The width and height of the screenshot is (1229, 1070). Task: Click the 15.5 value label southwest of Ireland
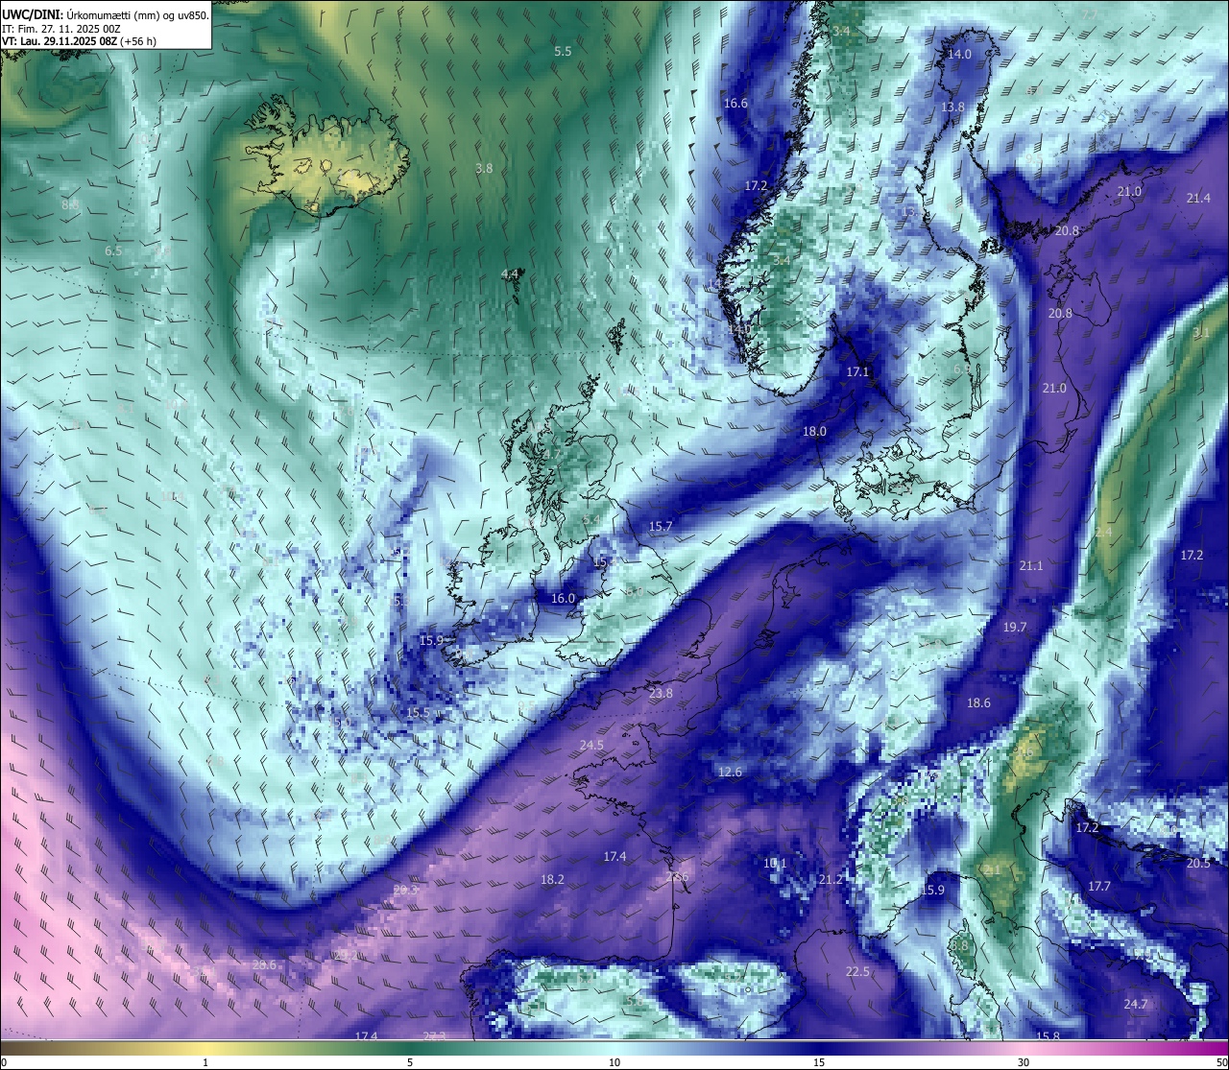point(418,713)
